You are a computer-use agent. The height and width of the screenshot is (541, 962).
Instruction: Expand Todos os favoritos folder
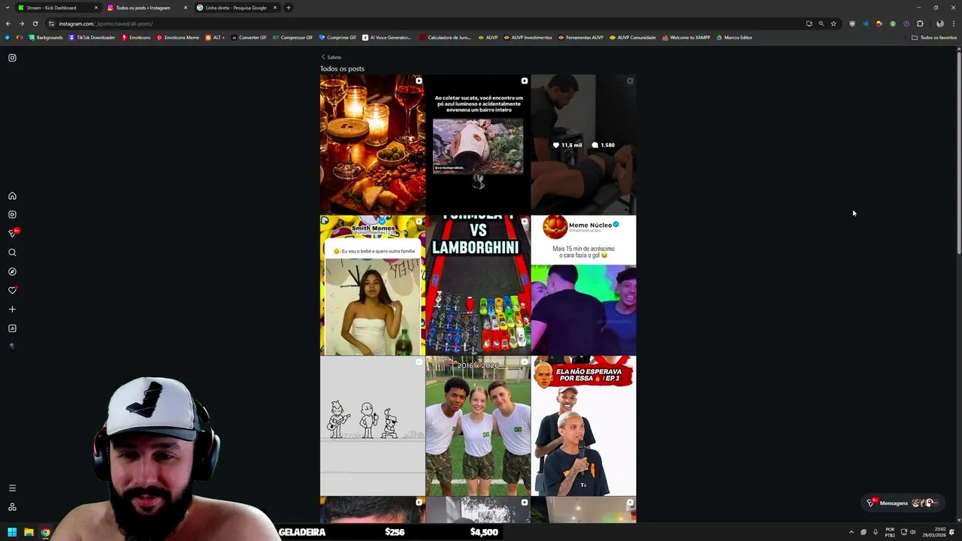point(934,38)
